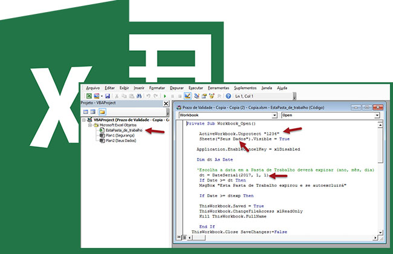Click the Procedure View button at code window bottom

(179, 237)
